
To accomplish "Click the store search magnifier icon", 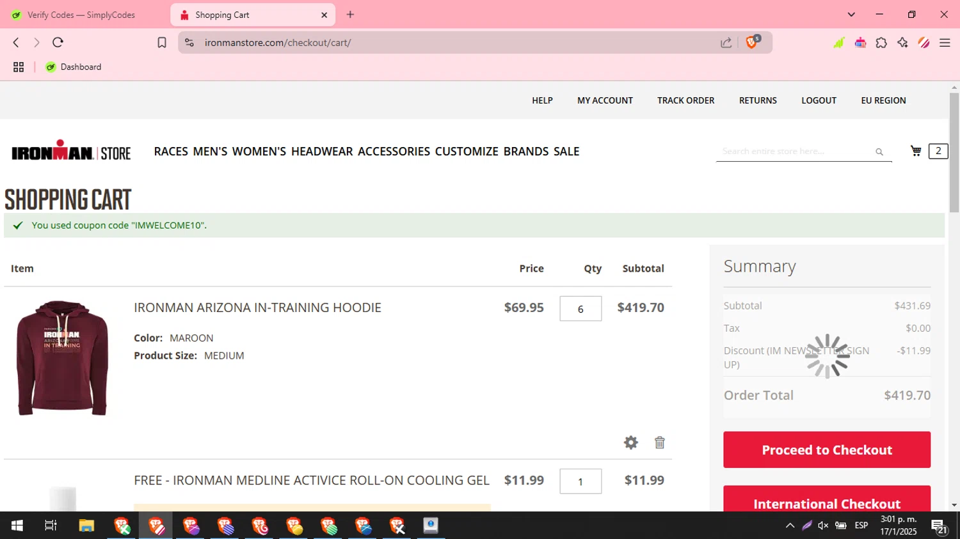I will (x=879, y=152).
